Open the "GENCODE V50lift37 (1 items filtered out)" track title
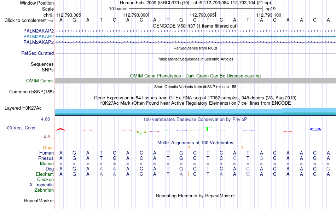The height and width of the screenshot is (209, 336). click(x=195, y=26)
